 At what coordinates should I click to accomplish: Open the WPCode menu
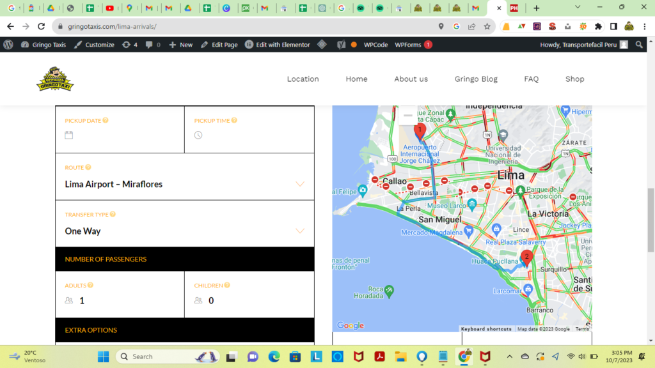tap(375, 45)
